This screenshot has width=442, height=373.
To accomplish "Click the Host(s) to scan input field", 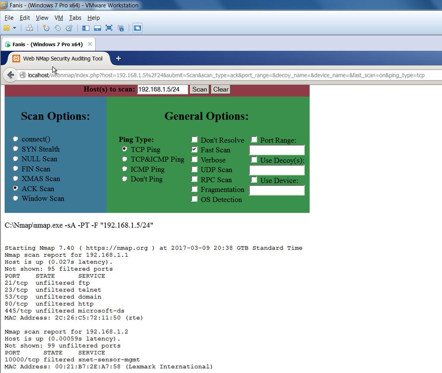I will 162,89.
